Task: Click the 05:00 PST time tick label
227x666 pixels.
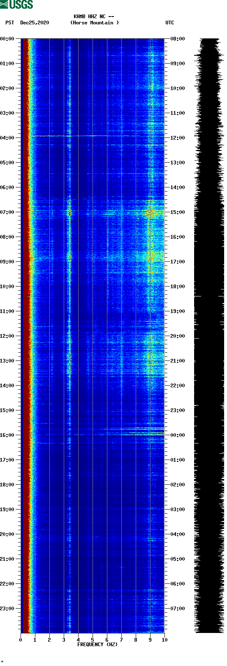Action: tap(7, 163)
